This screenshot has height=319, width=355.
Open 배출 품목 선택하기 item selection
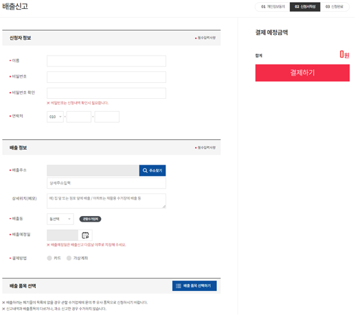point(194,286)
